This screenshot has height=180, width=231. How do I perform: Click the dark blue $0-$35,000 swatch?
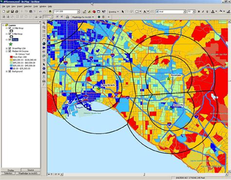11,69
